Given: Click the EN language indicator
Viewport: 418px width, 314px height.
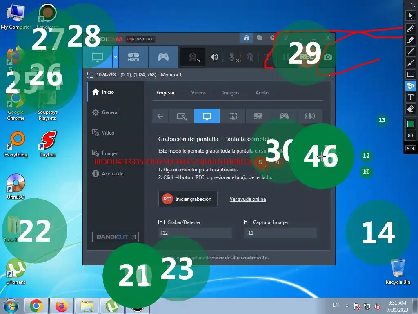Looking at the screenshot, I should tap(336, 305).
